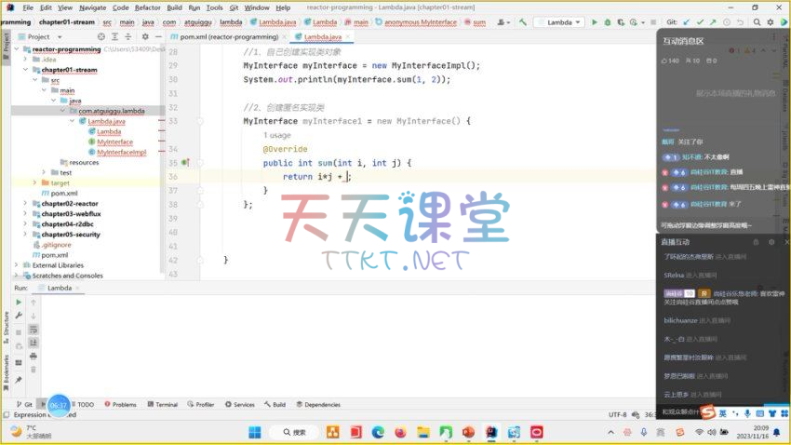Open the Lambda run configuration dropdown
791x445 pixels.
561,21
